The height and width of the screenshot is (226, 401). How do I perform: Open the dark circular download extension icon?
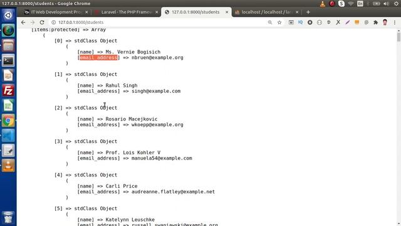pos(310,23)
